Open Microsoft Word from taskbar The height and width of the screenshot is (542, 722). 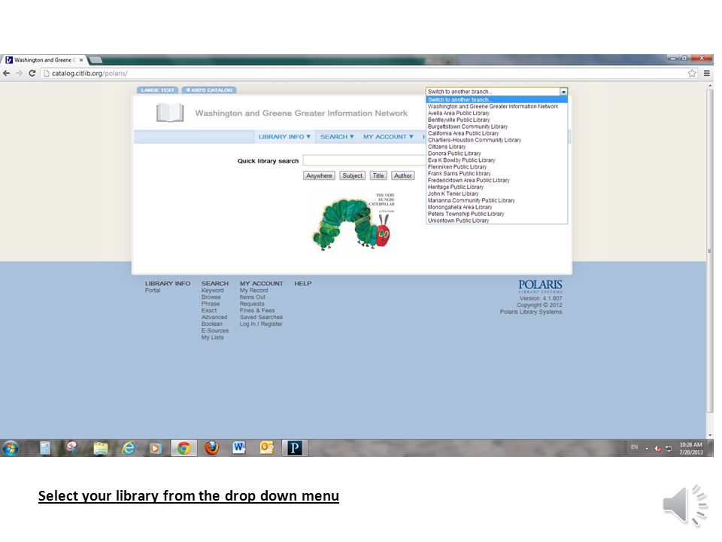pos(239,448)
